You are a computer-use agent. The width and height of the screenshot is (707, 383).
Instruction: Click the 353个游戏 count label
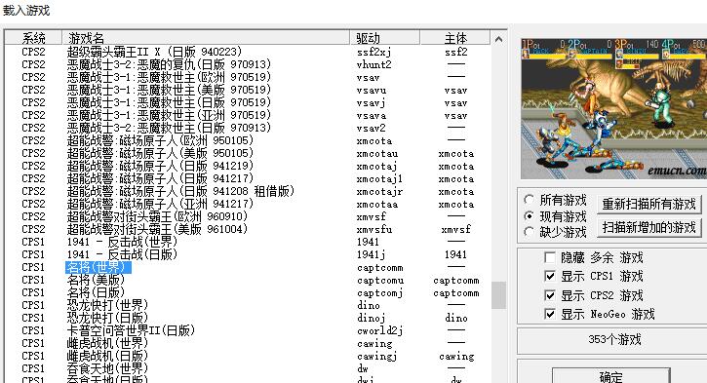[x=614, y=340]
